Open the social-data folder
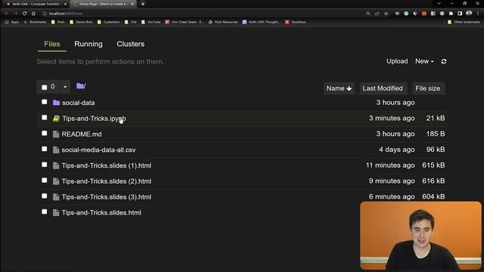 tap(79, 103)
